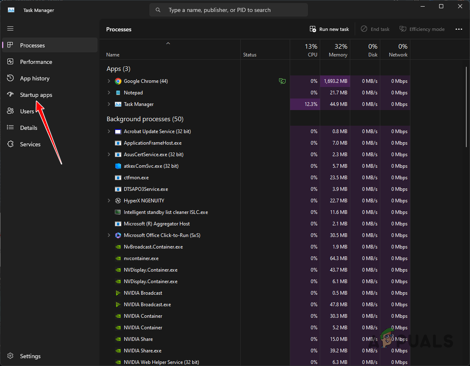Click the green efficiency leaf beside Google Chrome
Viewport: 470px width, 366px height.
pos(282,81)
